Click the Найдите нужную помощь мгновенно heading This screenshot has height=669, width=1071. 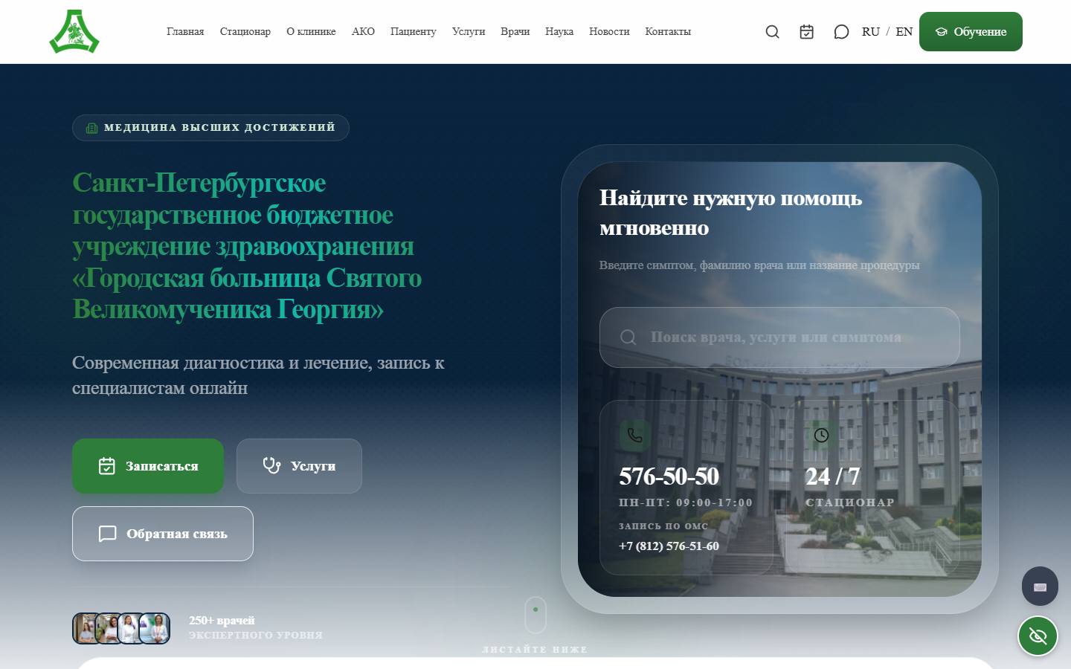730,213
